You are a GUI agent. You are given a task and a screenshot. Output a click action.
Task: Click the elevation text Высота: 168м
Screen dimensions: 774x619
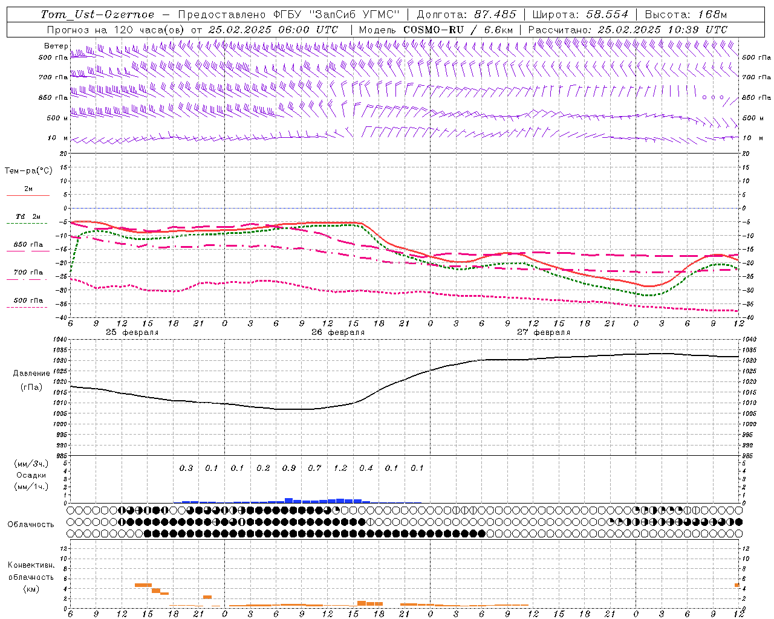coord(686,15)
